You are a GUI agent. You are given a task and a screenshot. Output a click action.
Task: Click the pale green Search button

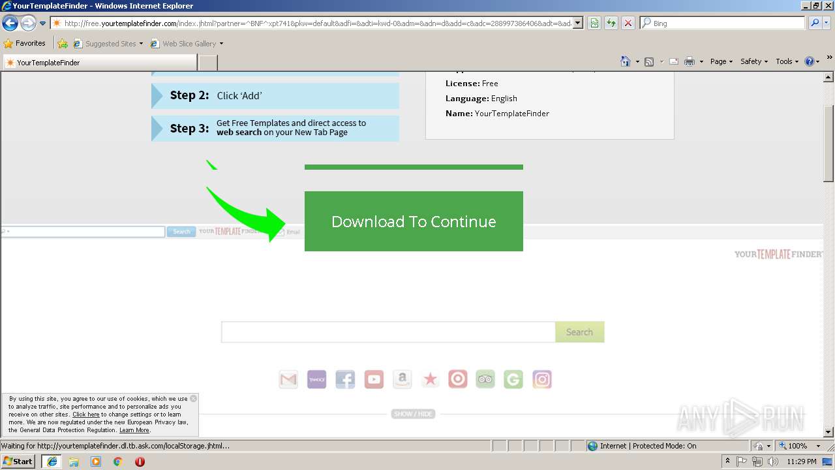tap(580, 332)
